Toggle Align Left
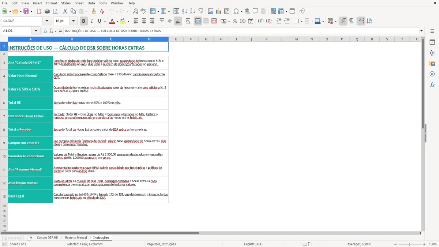 [x=136, y=21]
